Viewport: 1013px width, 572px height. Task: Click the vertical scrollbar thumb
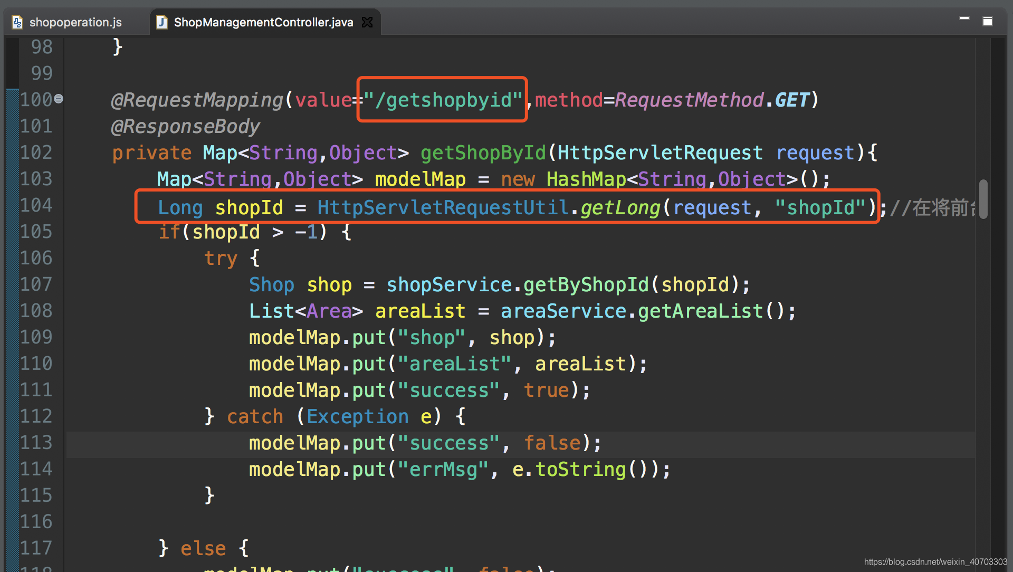(983, 199)
